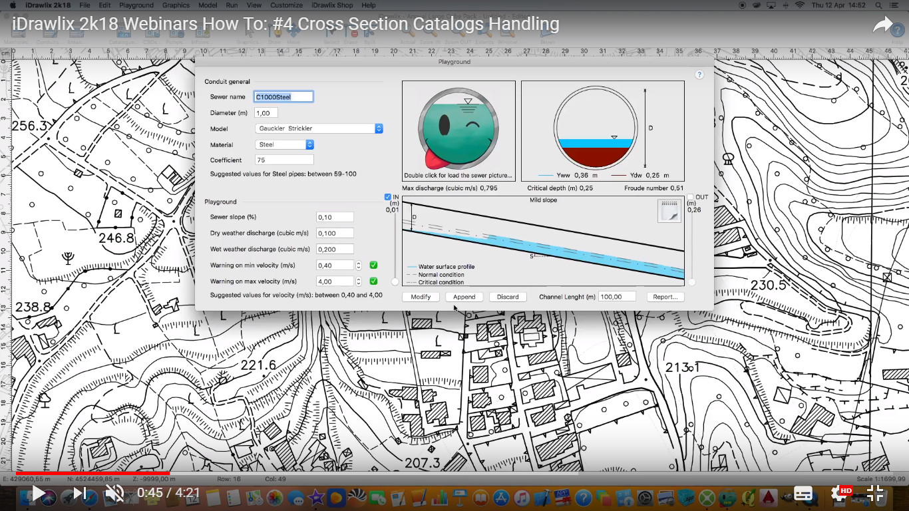This screenshot has height=511, width=909.
Task: Click the Coefficient field showing 75
Action: coord(284,160)
